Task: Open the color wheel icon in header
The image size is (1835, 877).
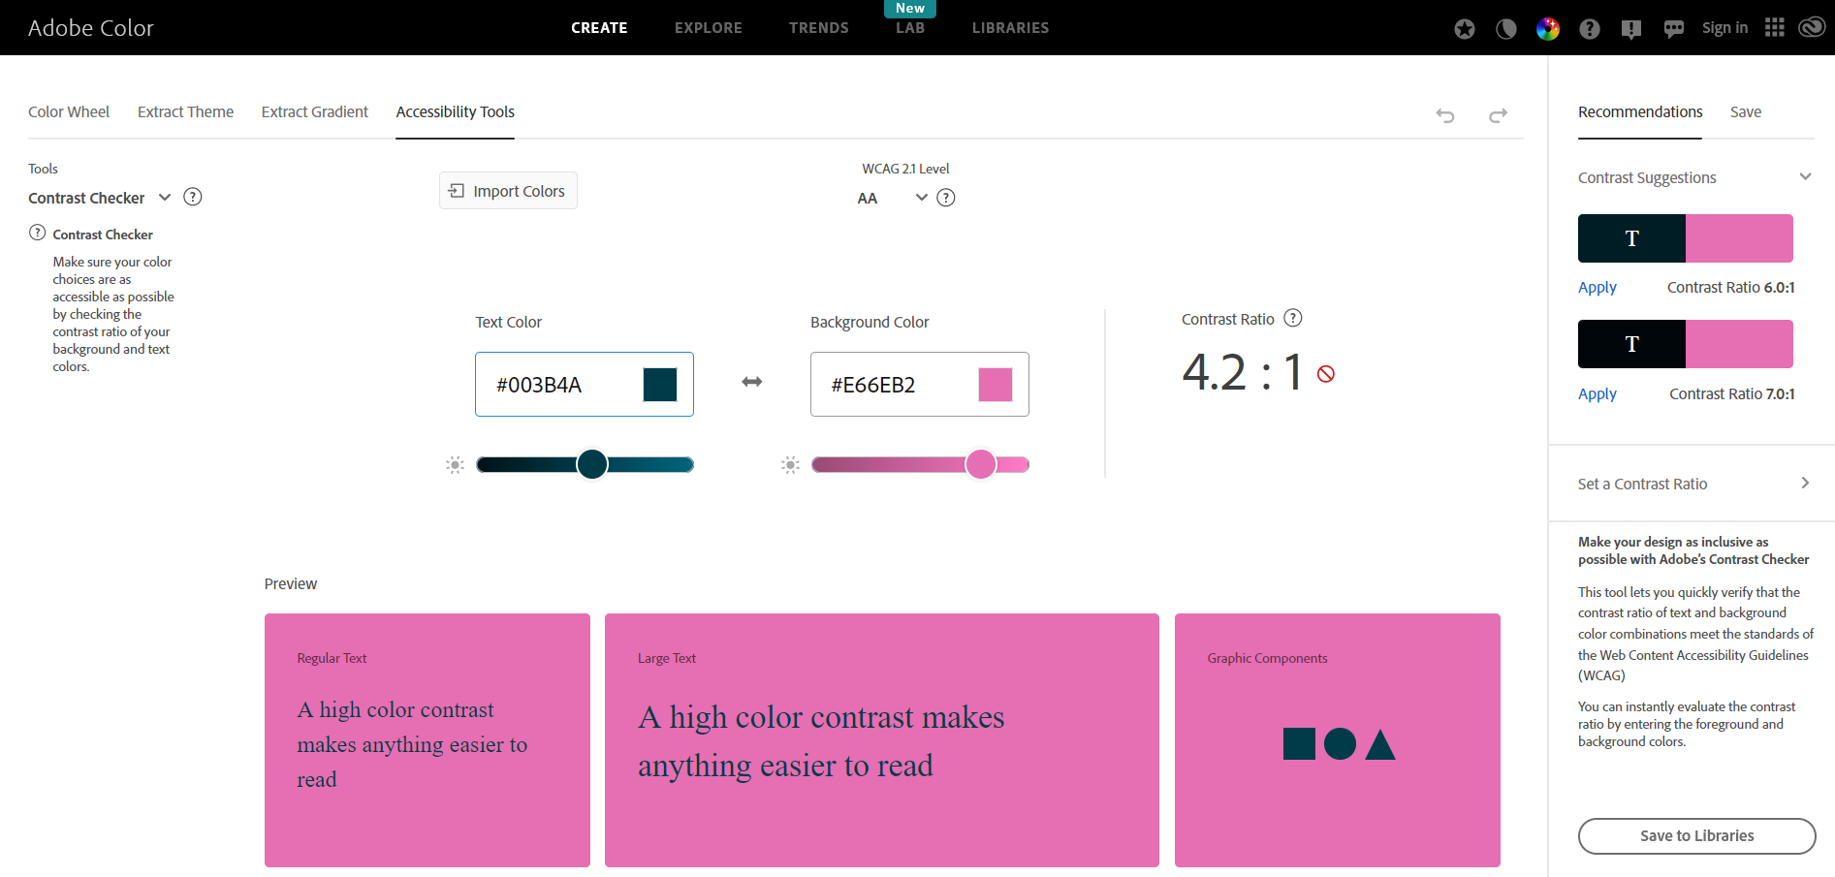Action: 1547,29
